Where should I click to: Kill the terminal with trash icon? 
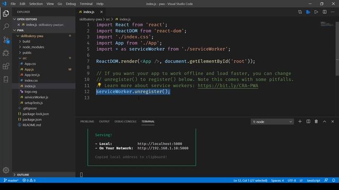click(316, 121)
